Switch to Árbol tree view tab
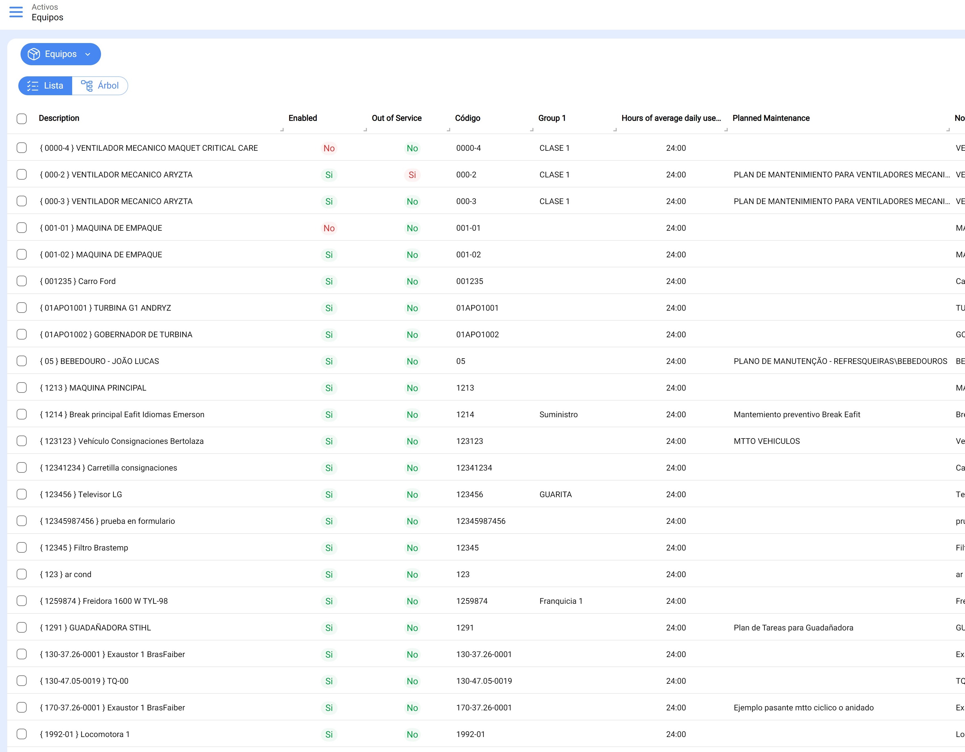 [x=100, y=86]
